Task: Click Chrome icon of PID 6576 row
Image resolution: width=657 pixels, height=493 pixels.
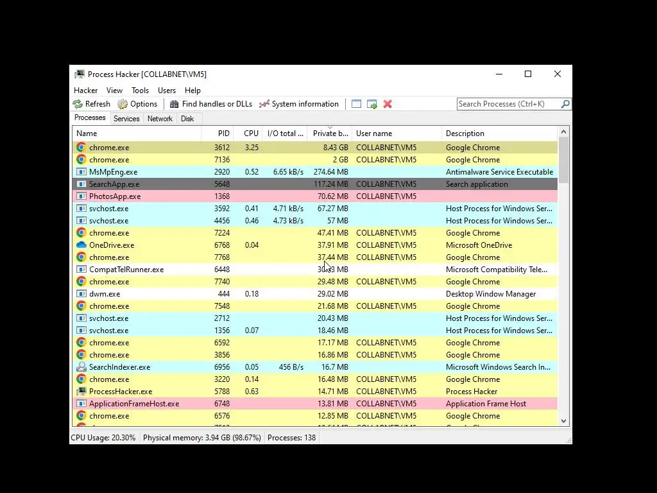Action: click(x=81, y=416)
